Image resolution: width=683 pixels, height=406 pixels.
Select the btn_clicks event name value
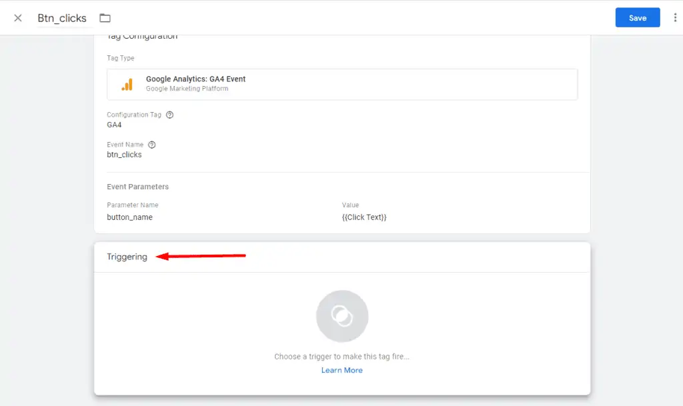[x=124, y=154]
